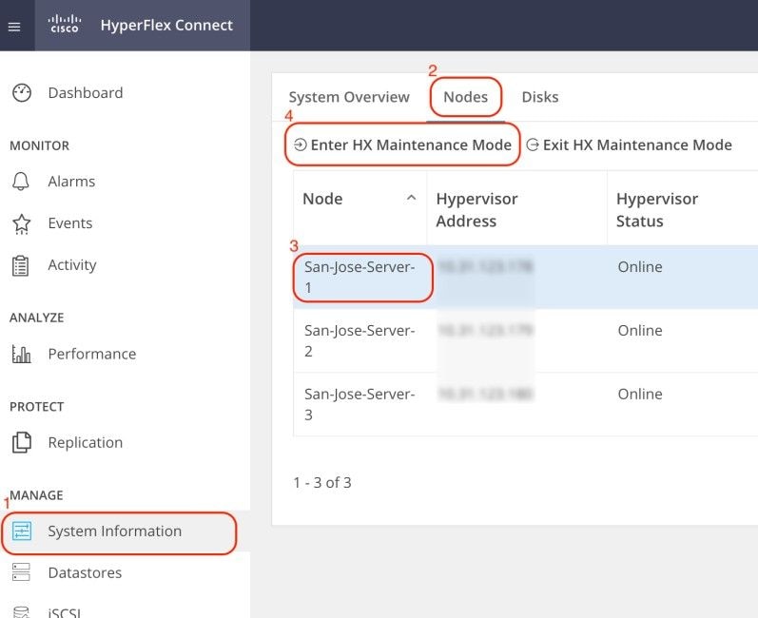The height and width of the screenshot is (618, 758).
Task: Click Online status for San-Jose-Server-3
Action: tap(640, 394)
